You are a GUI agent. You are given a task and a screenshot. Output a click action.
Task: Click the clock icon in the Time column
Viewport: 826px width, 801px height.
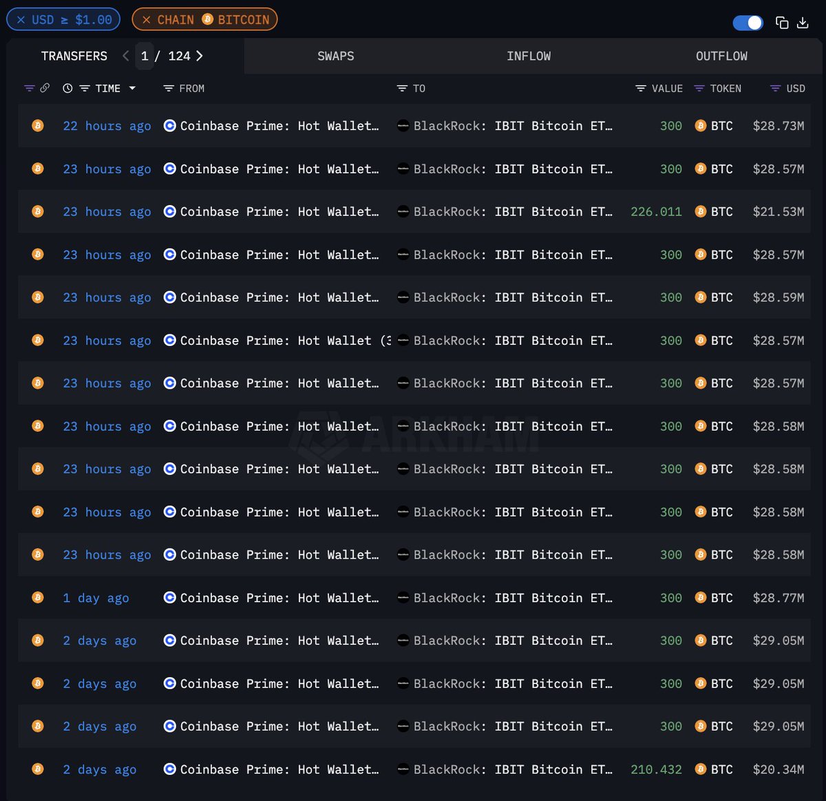[x=67, y=88]
